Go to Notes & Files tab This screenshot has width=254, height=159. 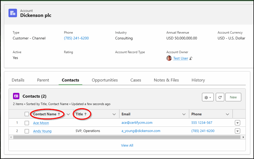[166, 80]
